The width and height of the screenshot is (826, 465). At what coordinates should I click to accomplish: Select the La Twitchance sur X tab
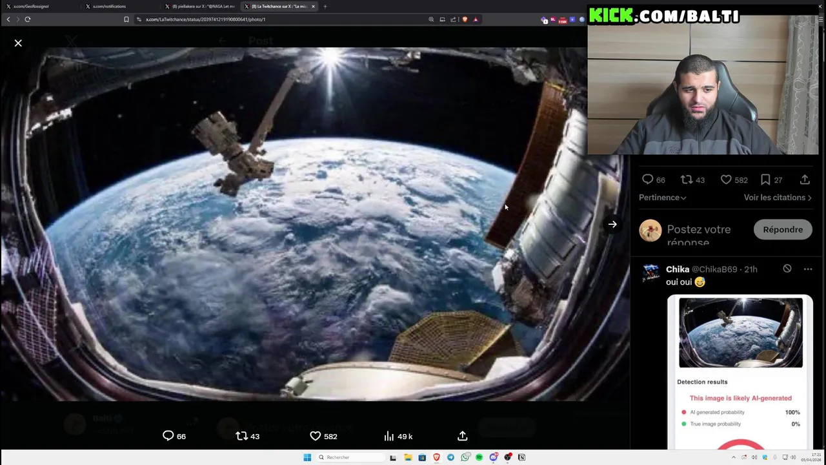pos(277,6)
